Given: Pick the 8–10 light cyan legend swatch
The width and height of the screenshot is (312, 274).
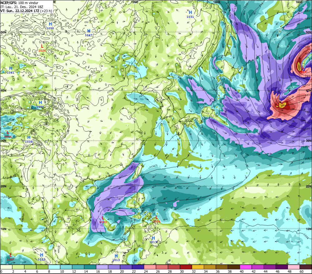Looking at the screenshot, I should 54,267.
